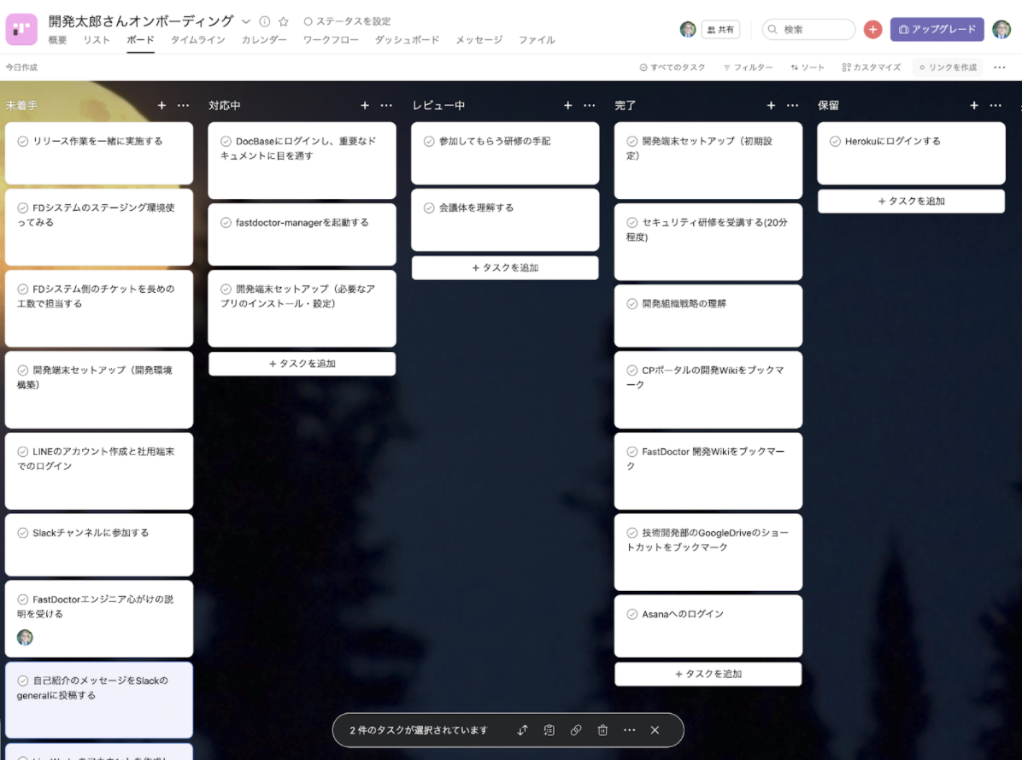Mark リリース作業を一緒に実施する complete

(x=23, y=141)
